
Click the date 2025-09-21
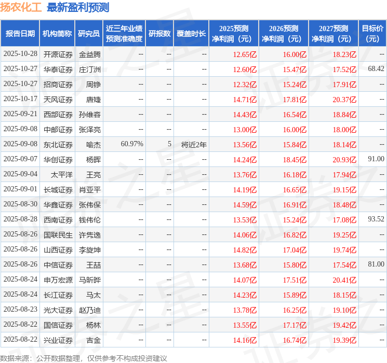click(x=20, y=114)
